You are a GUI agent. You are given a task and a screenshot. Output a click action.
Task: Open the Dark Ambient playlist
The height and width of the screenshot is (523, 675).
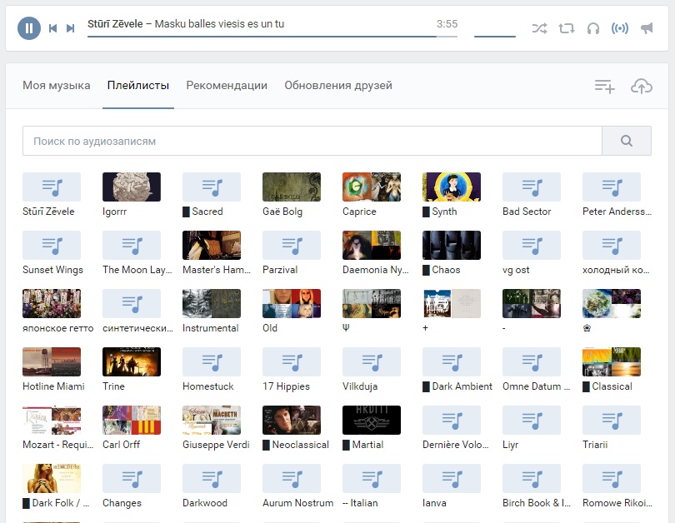pos(457,369)
